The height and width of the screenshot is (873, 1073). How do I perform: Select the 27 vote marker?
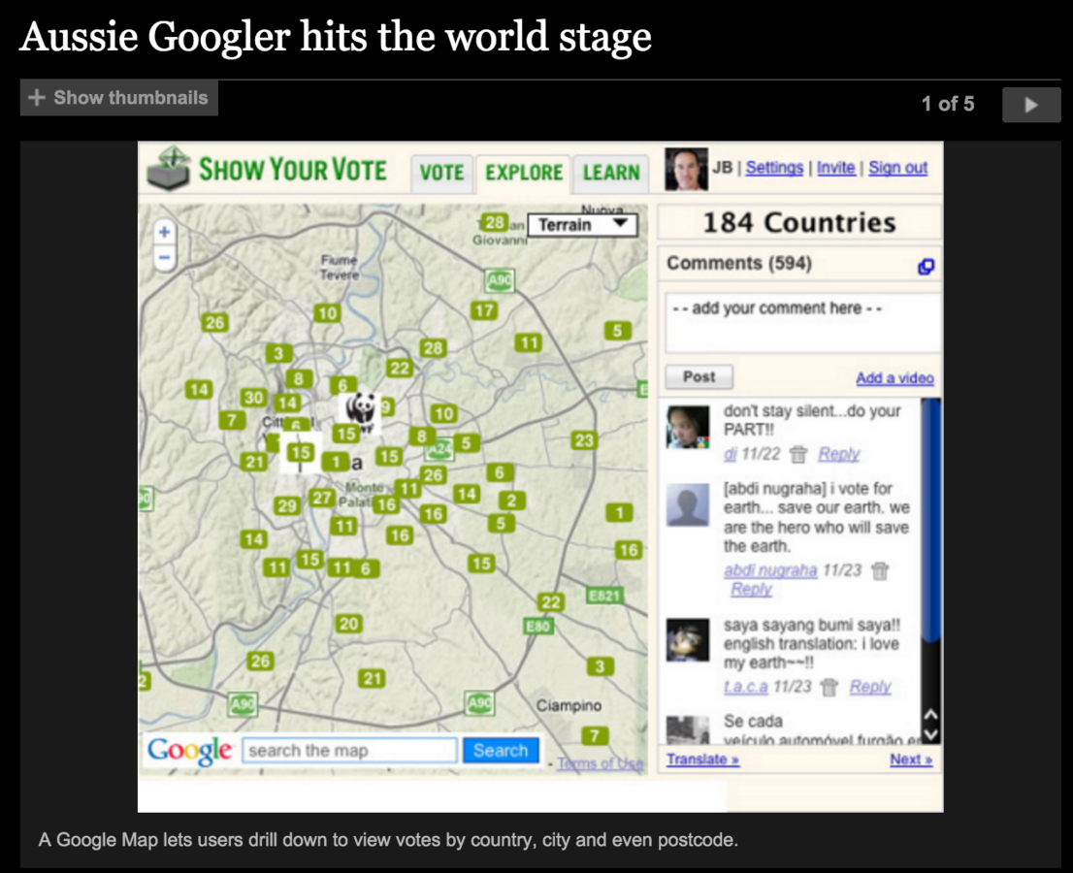pos(322,498)
